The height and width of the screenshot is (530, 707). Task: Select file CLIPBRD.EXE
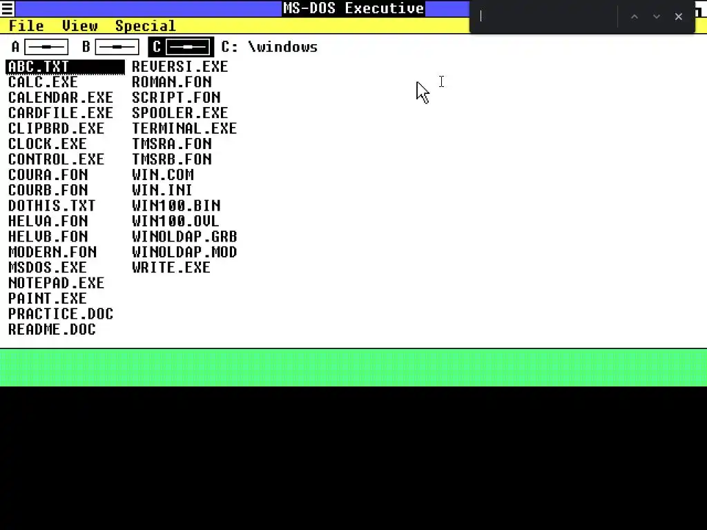pyautogui.click(x=56, y=128)
